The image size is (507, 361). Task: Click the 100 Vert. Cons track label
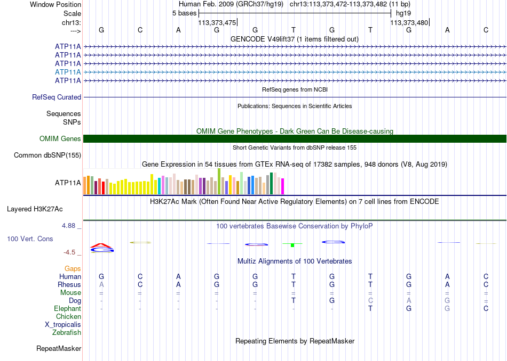(30, 239)
